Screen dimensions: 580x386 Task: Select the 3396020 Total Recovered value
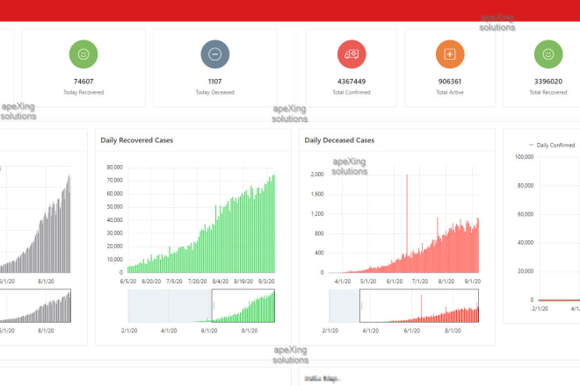click(548, 82)
